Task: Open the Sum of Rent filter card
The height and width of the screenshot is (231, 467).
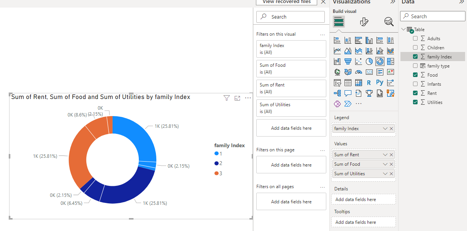Action: tap(291, 88)
